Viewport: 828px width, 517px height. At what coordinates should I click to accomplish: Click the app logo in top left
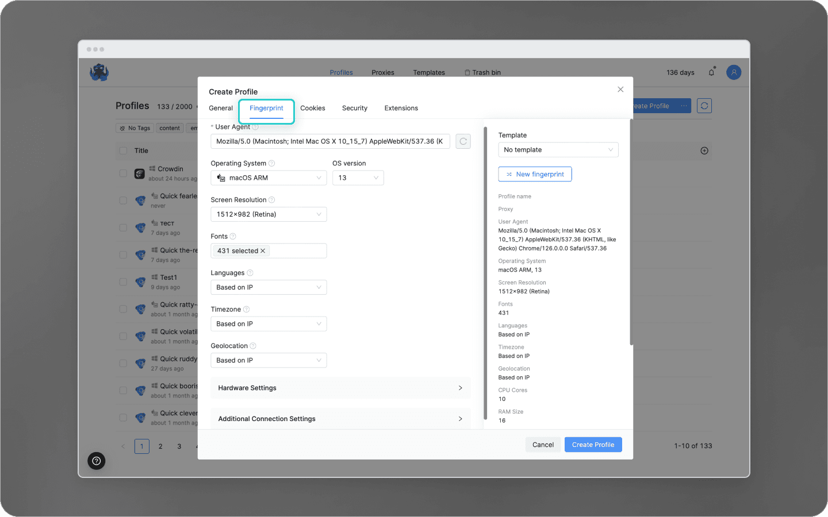99,72
